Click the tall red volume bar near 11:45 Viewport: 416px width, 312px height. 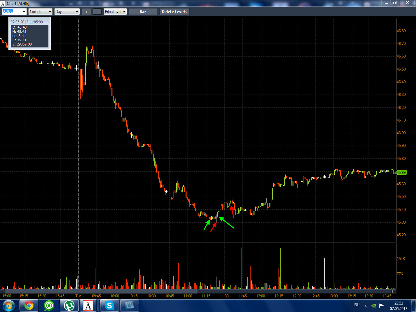[242, 268]
